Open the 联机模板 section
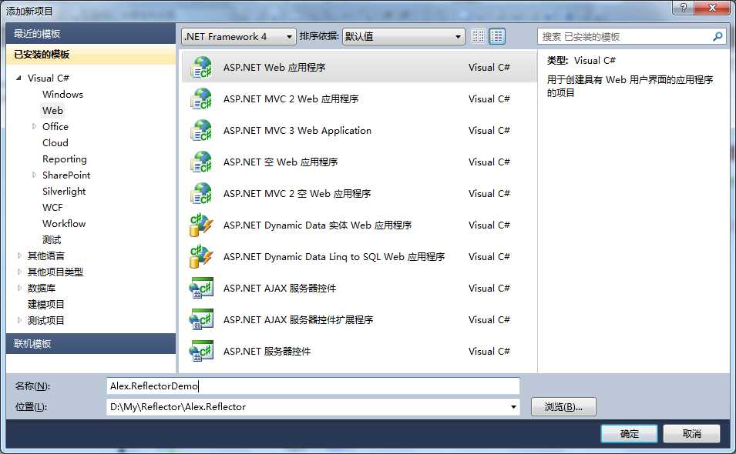 91,343
